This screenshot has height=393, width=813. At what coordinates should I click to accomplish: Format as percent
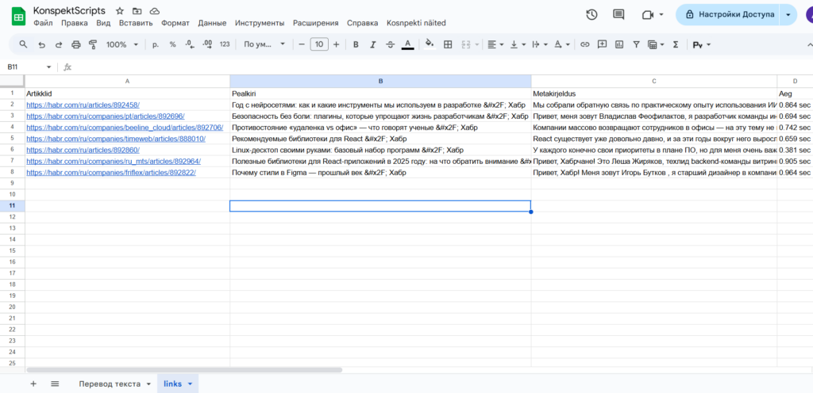coord(172,44)
